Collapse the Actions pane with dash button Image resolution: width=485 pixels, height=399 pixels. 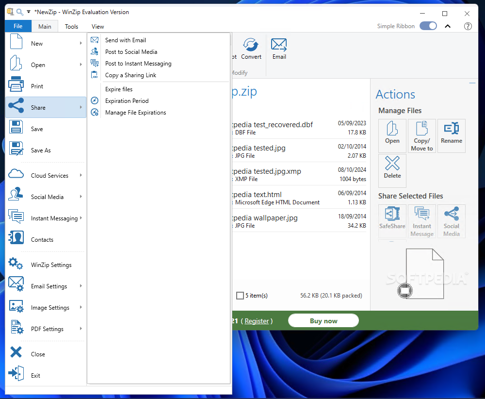tap(472, 83)
